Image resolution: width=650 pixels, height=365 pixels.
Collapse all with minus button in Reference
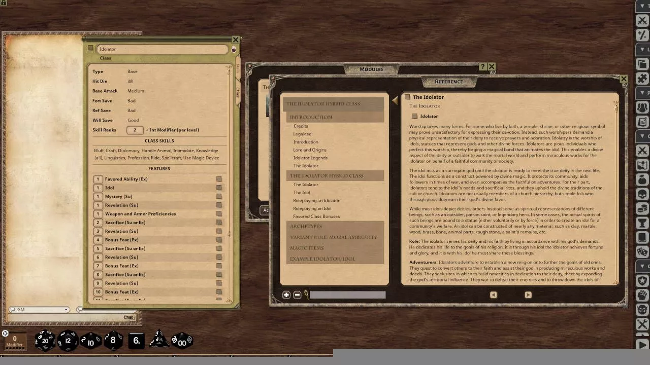298,295
